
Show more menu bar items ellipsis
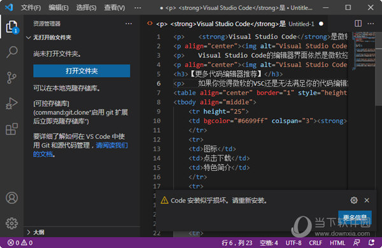click(x=138, y=8)
